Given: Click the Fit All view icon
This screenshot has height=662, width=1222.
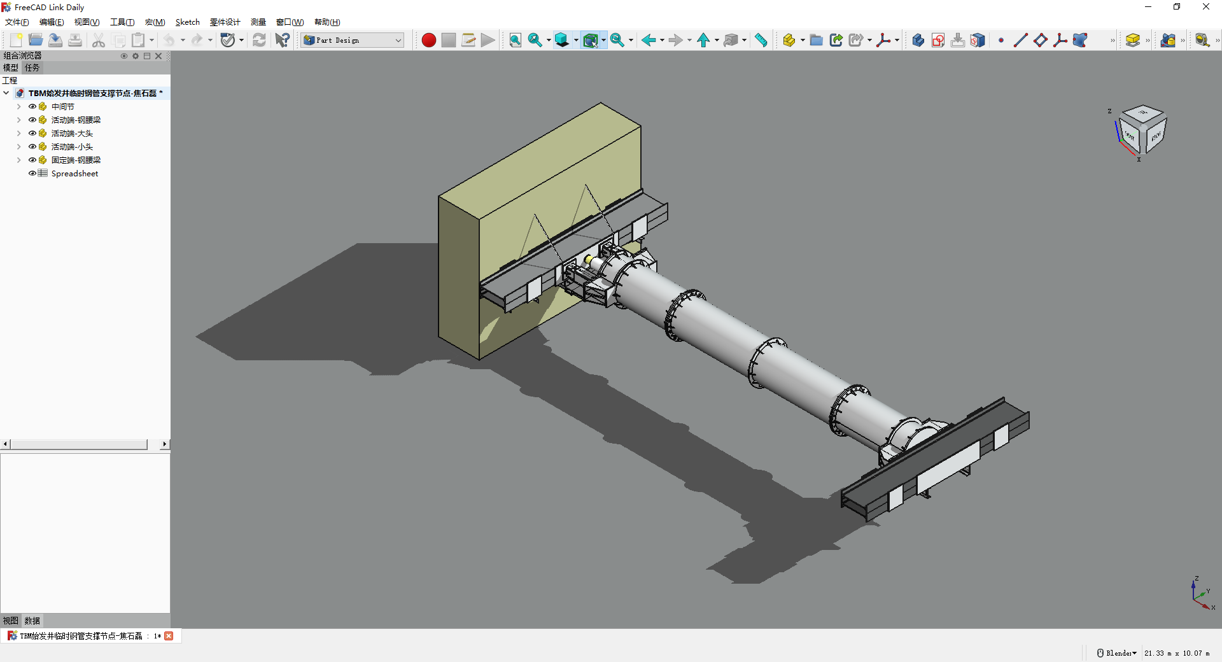Looking at the screenshot, I should click(x=515, y=40).
